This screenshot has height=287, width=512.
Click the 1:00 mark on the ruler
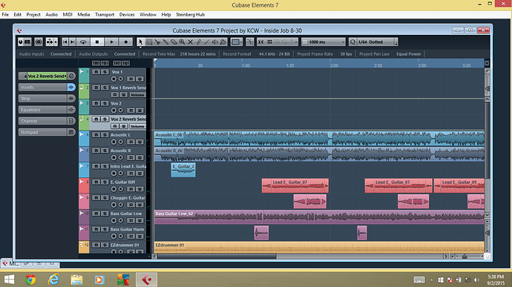pos(246,65)
